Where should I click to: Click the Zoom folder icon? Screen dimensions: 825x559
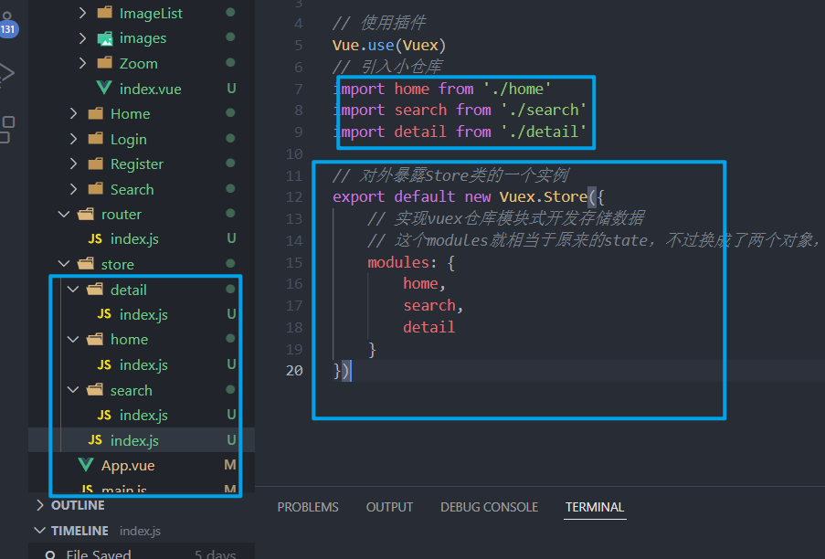105,63
